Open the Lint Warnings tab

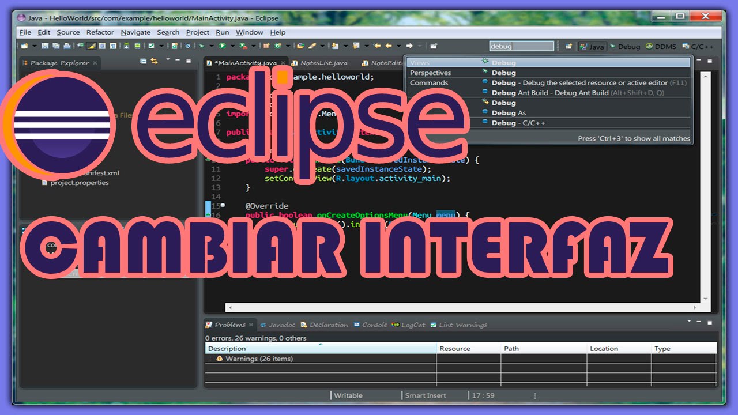coord(458,325)
